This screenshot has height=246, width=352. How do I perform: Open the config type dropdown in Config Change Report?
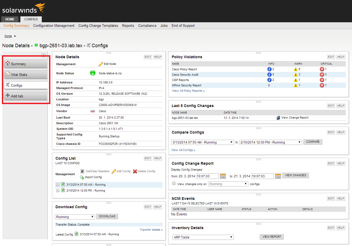pyautogui.click(x=228, y=184)
